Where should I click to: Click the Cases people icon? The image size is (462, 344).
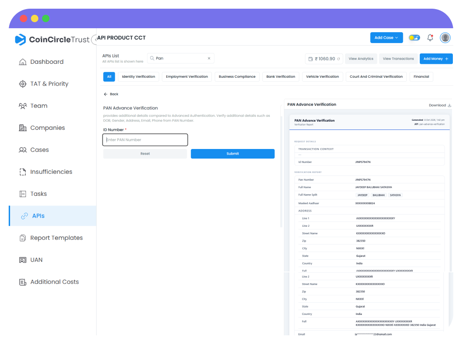tap(23, 150)
